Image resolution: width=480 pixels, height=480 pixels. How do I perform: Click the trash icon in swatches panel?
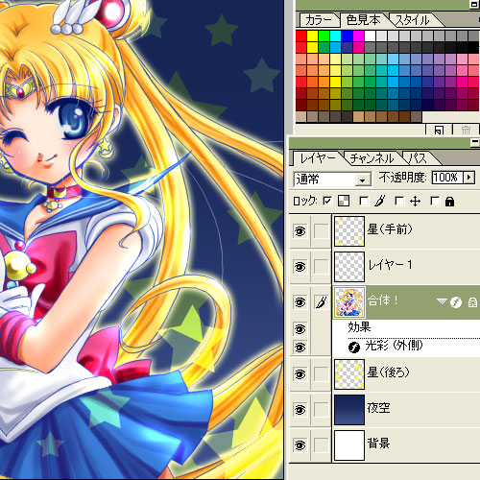466,130
